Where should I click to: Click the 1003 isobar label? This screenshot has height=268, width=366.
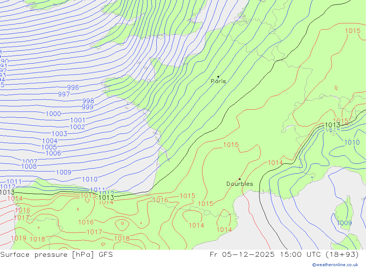pos(59,134)
